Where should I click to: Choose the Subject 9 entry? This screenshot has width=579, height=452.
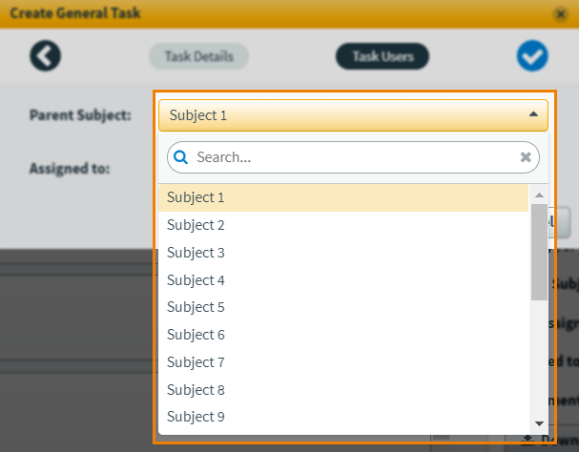pos(343,417)
